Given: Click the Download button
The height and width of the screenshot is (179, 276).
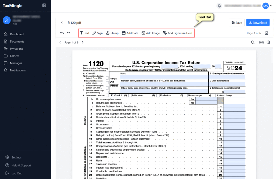Looking at the screenshot, I should click(258, 23).
